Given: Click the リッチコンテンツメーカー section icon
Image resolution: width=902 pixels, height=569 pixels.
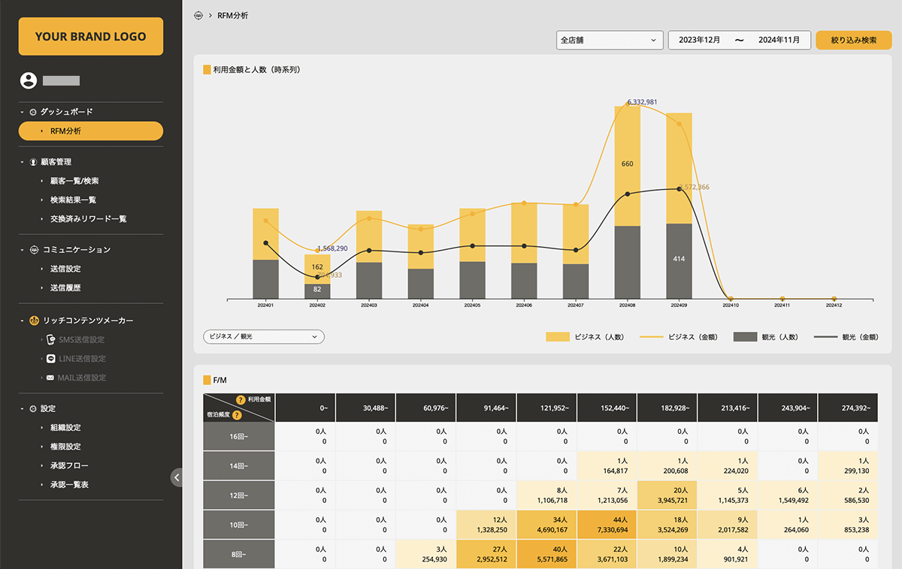Looking at the screenshot, I should pos(33,321).
